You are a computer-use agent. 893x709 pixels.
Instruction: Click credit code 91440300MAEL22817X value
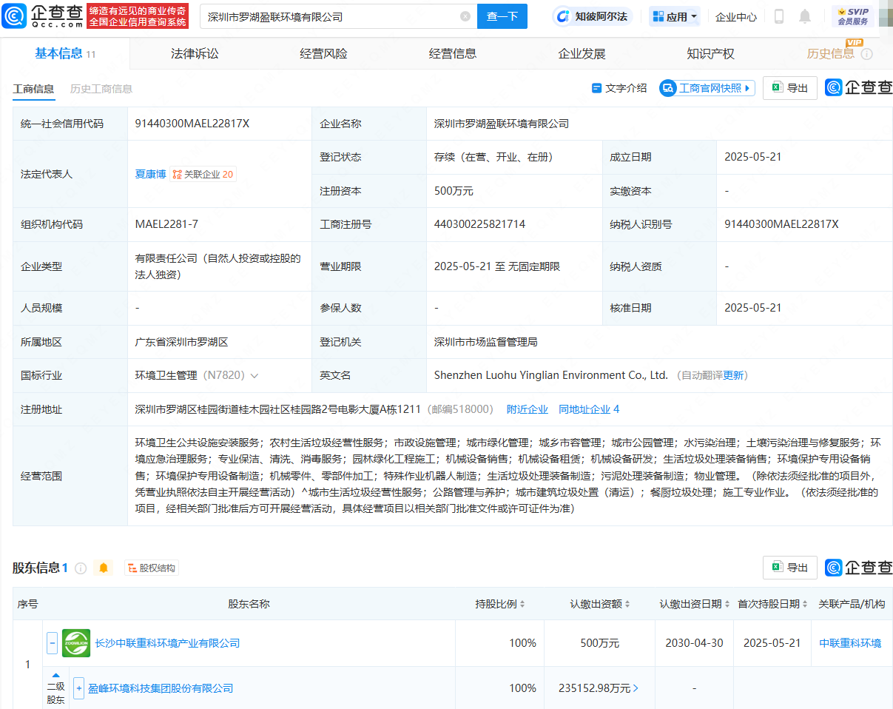[x=192, y=124]
